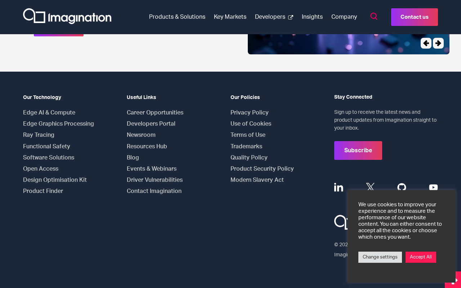Select the Developers menu item
461x288 pixels.
[270, 17]
